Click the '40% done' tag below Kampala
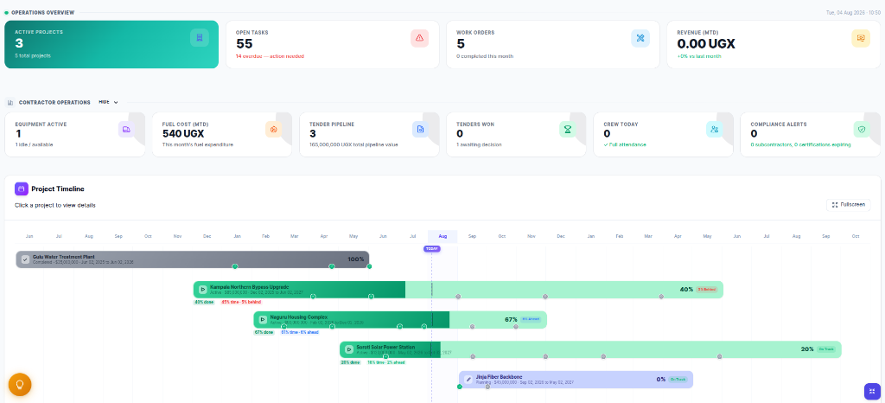This screenshot has width=885, height=403. (x=204, y=302)
